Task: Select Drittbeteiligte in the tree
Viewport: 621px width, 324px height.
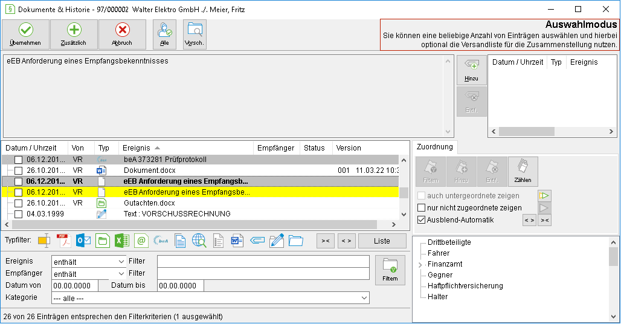Action: click(449, 242)
